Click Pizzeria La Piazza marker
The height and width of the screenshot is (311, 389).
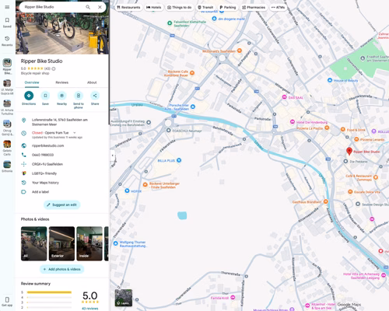pyautogui.click(x=327, y=128)
